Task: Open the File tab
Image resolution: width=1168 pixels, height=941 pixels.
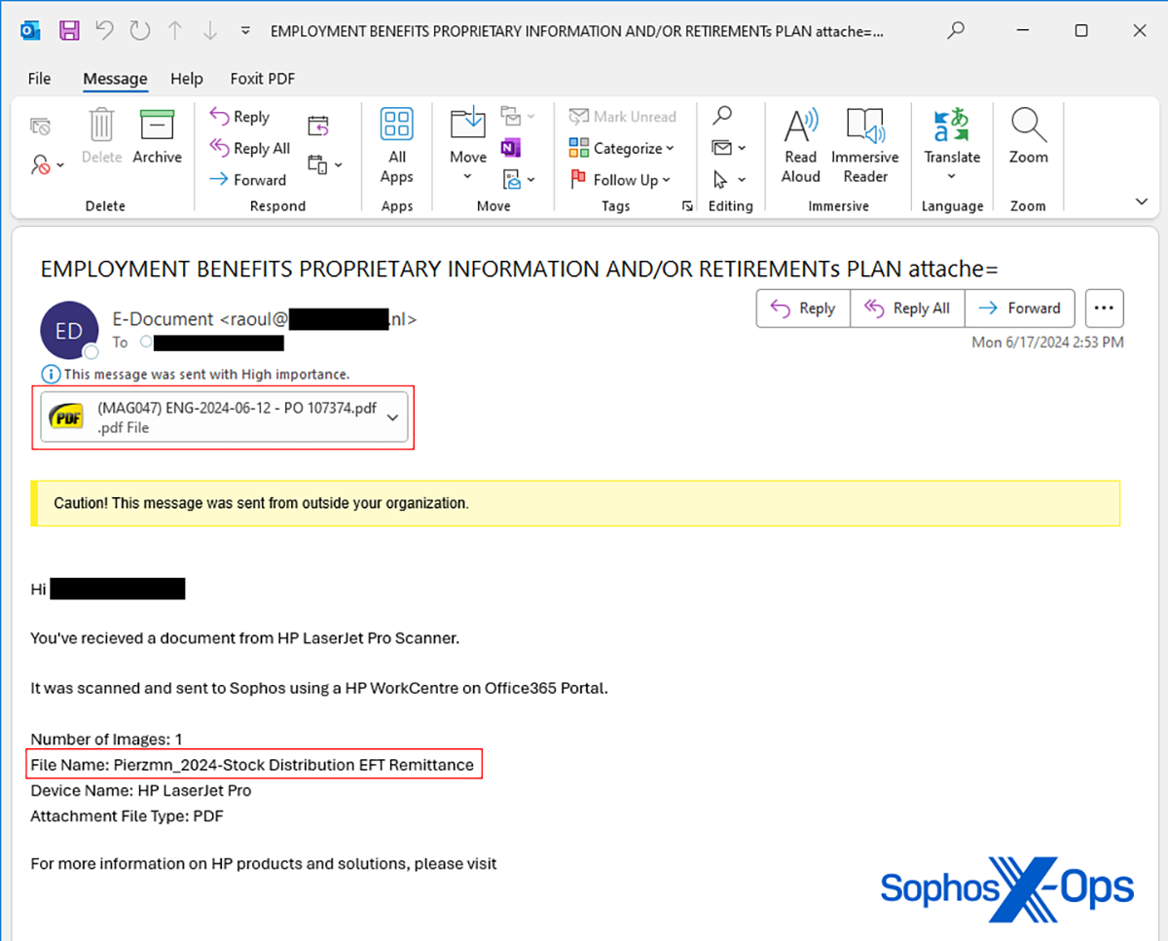Action: coord(39,79)
